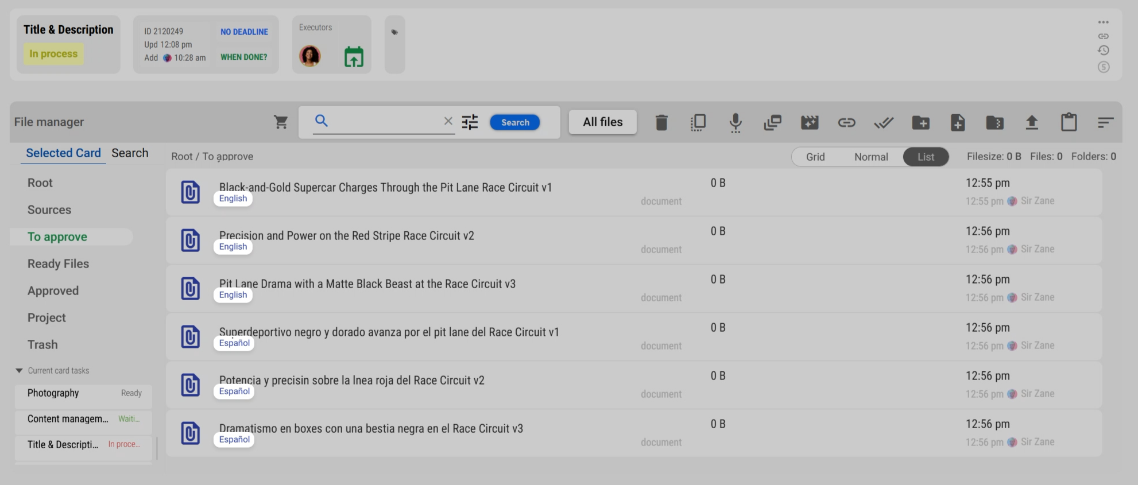Click the attach link chain icon in toolbar
The image size is (1138, 485).
[846, 122]
